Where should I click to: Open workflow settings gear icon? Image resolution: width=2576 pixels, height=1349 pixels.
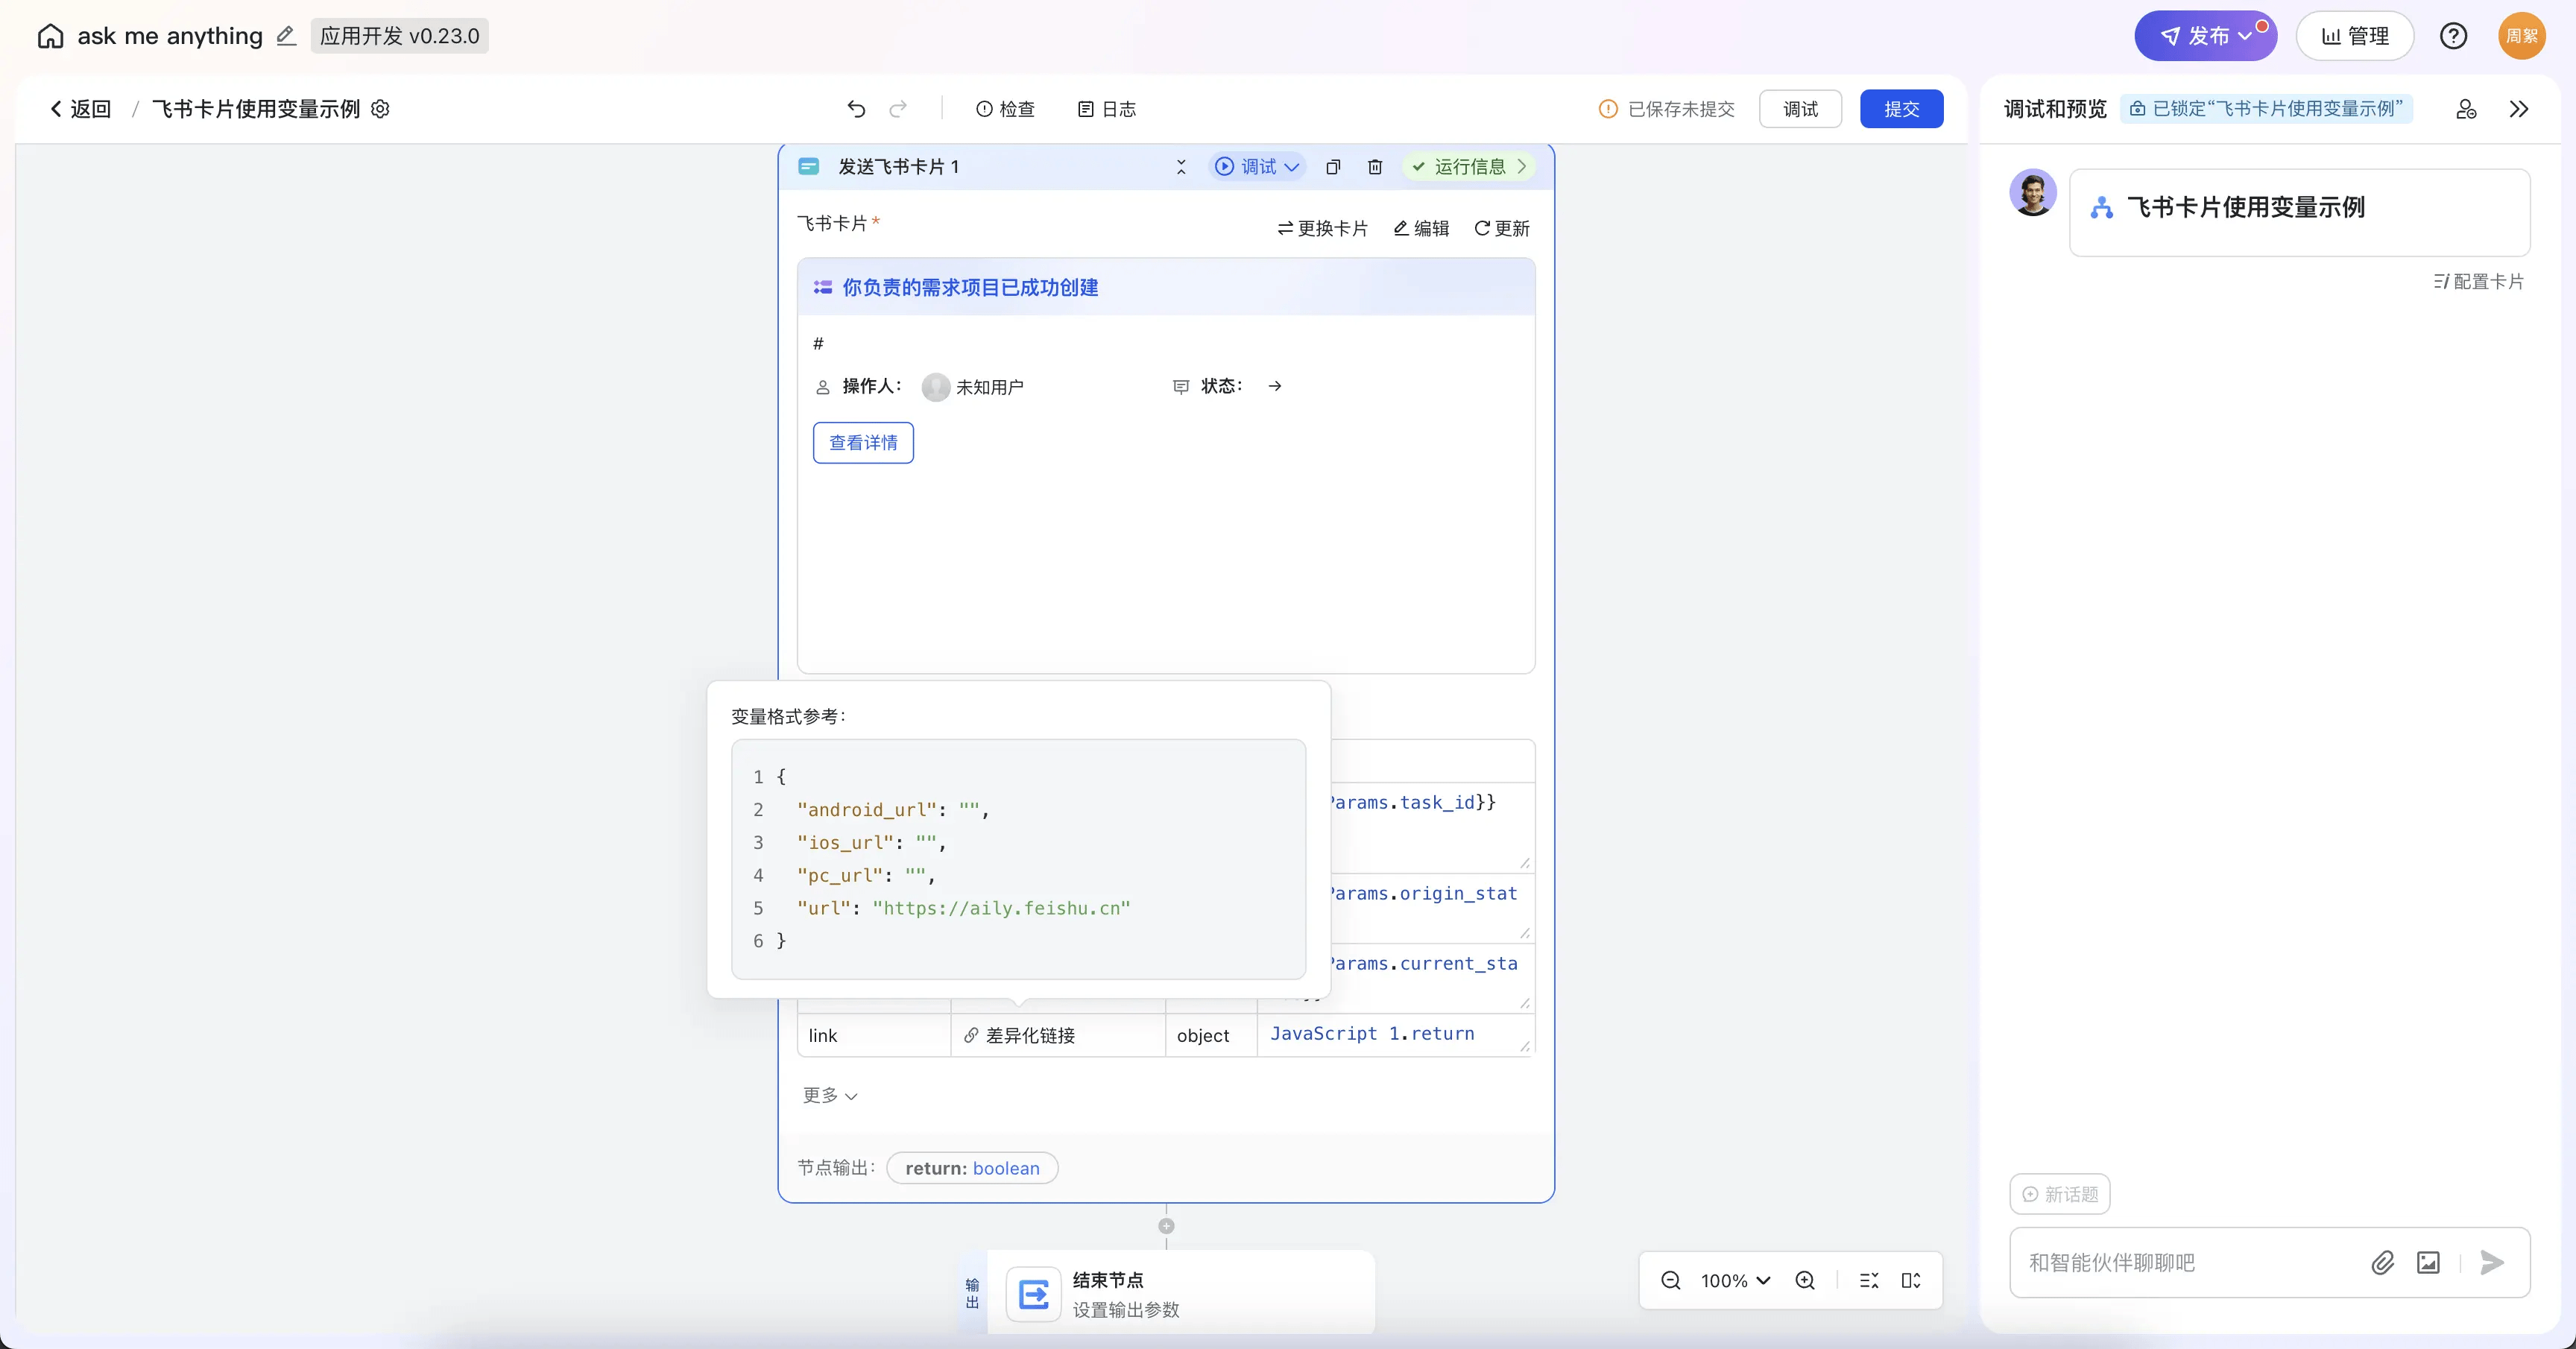(x=380, y=109)
